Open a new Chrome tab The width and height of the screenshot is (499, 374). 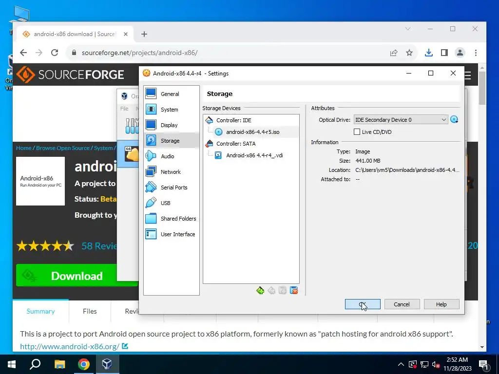coord(144,34)
